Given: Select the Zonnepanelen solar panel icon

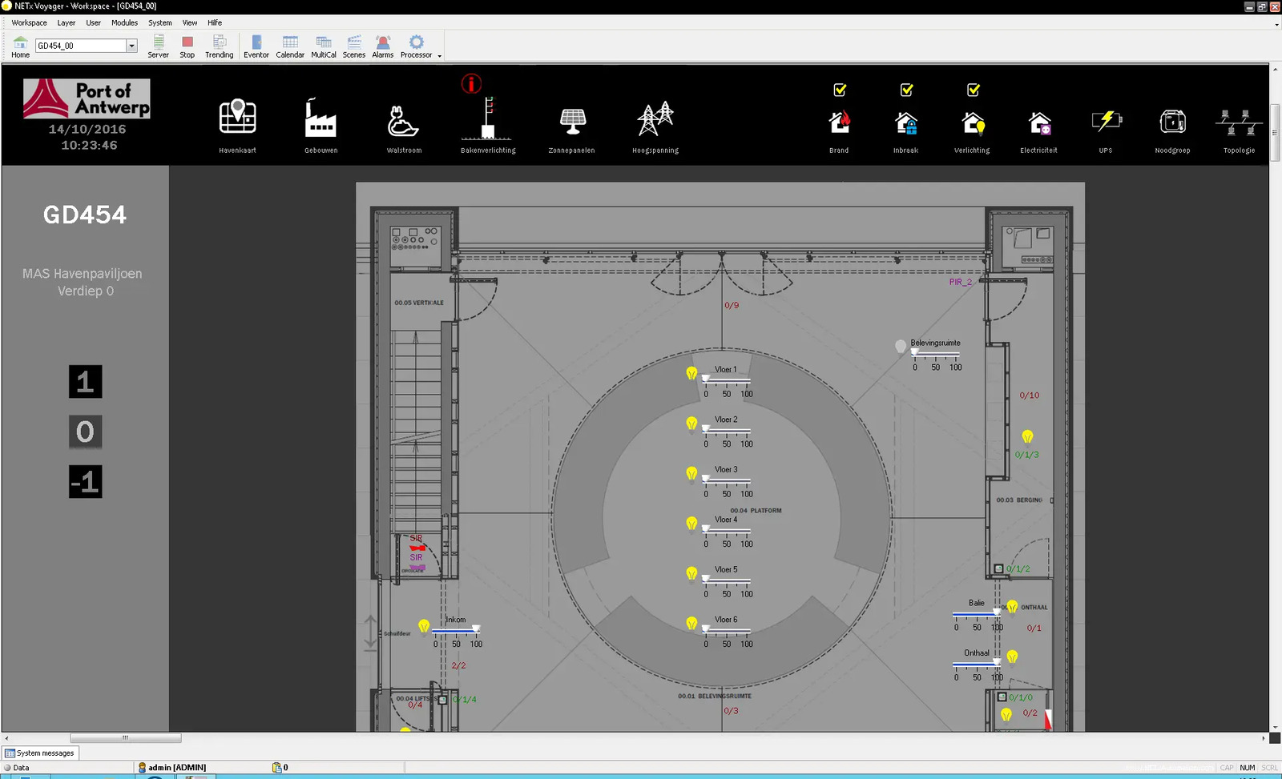Looking at the screenshot, I should 572,121.
